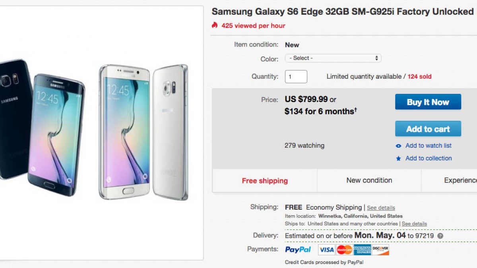Click the 124 sold link
This screenshot has width=477, height=268.
(419, 77)
